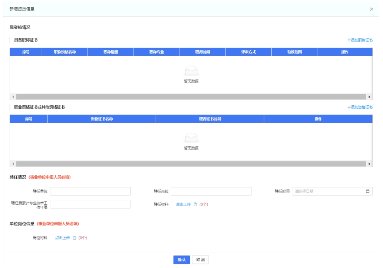Click 添加职称证书 link
The image size is (383, 268).
click(360, 40)
